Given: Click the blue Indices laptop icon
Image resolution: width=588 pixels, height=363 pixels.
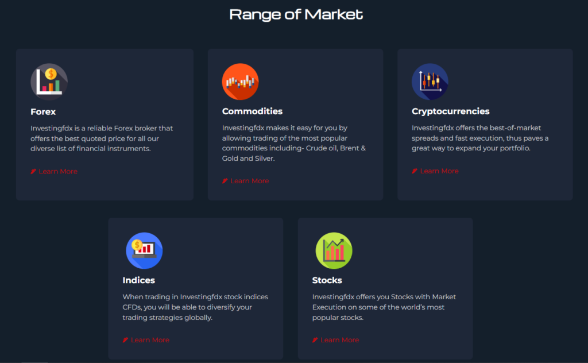Looking at the screenshot, I should coord(144,250).
